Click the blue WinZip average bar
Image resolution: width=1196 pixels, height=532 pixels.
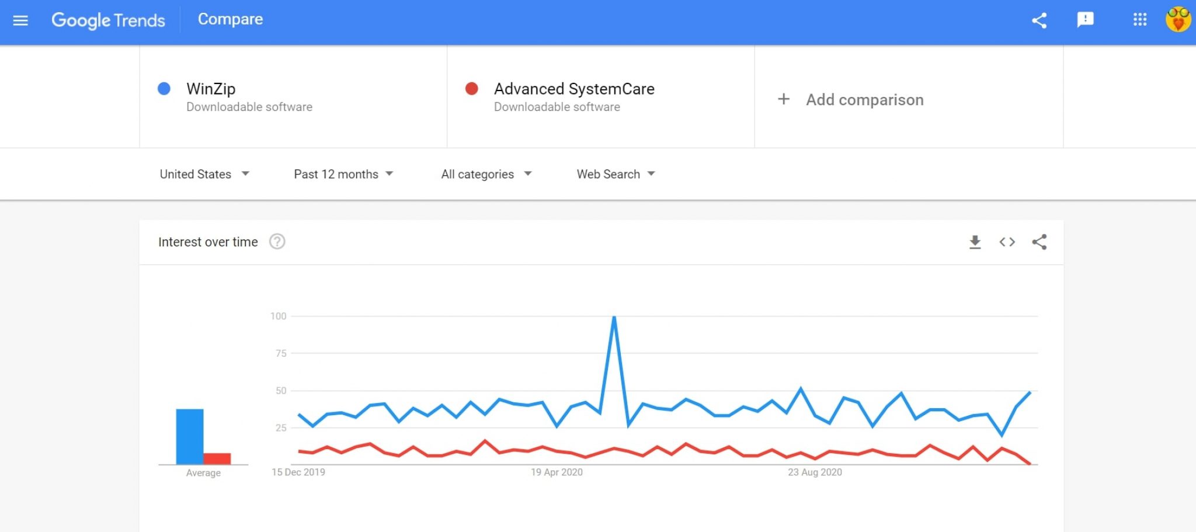190,437
